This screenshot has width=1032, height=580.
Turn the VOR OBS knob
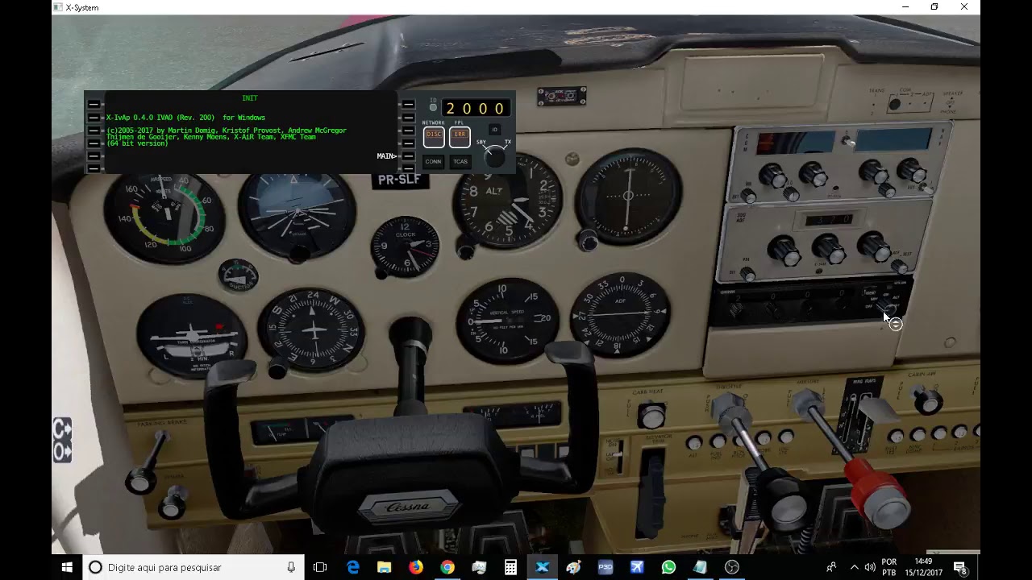click(x=588, y=239)
